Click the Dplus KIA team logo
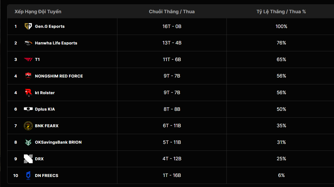 (x=28, y=109)
